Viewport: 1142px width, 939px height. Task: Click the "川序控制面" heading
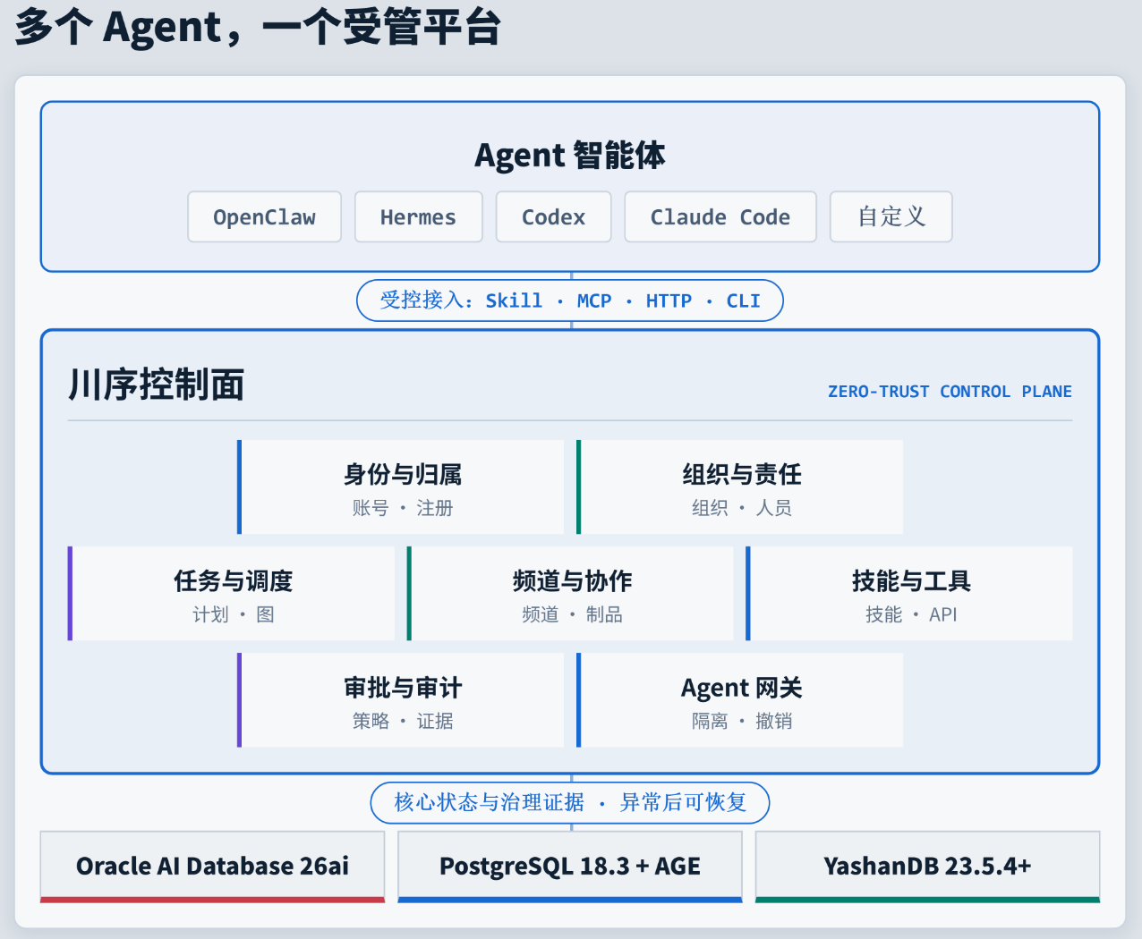[157, 385]
